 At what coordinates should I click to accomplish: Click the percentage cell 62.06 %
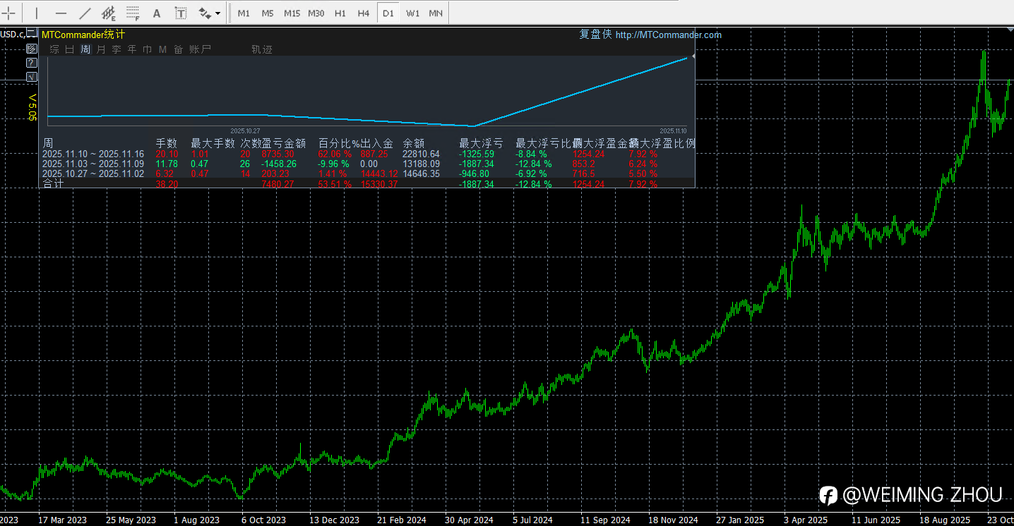click(335, 154)
